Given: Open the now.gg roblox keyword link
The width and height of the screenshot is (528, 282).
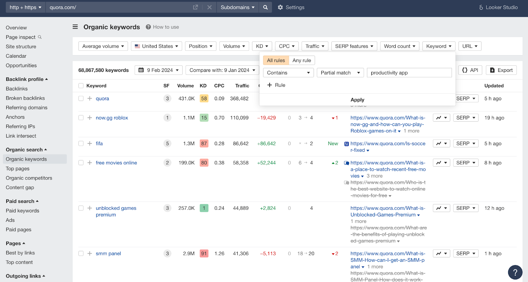Looking at the screenshot, I should 112,118.
